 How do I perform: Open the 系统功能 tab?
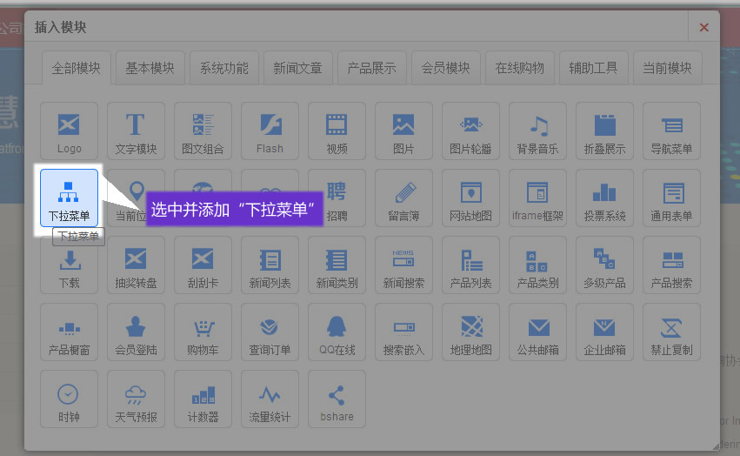223,68
